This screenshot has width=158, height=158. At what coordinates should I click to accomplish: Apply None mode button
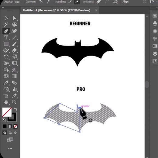pyautogui.click(x=15, y=126)
